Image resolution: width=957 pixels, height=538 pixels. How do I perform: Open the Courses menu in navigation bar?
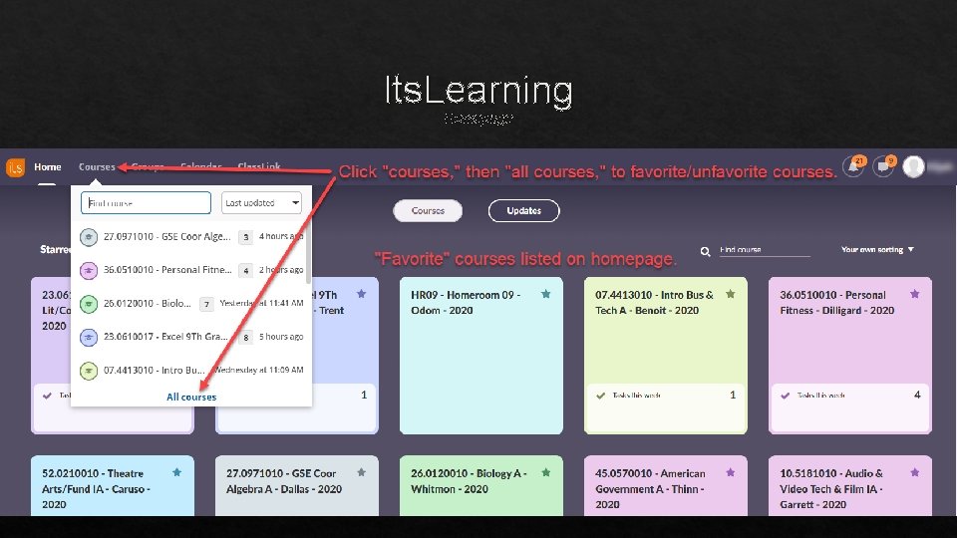tap(97, 166)
